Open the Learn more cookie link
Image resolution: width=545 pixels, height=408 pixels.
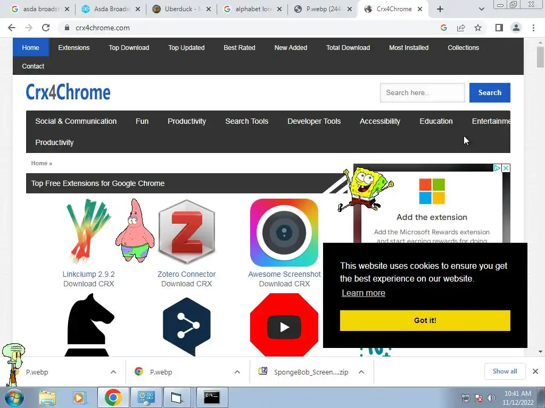point(363,293)
